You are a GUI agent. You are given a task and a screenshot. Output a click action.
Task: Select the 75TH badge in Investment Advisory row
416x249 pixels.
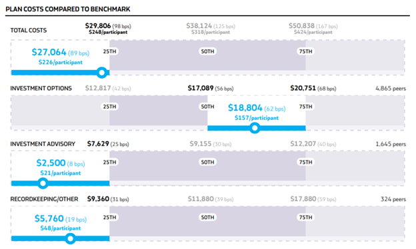(305, 162)
